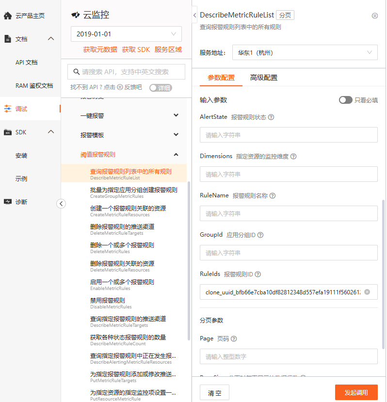Click the 发起调用 button
Screen dimensions: 387x402
coord(356,392)
